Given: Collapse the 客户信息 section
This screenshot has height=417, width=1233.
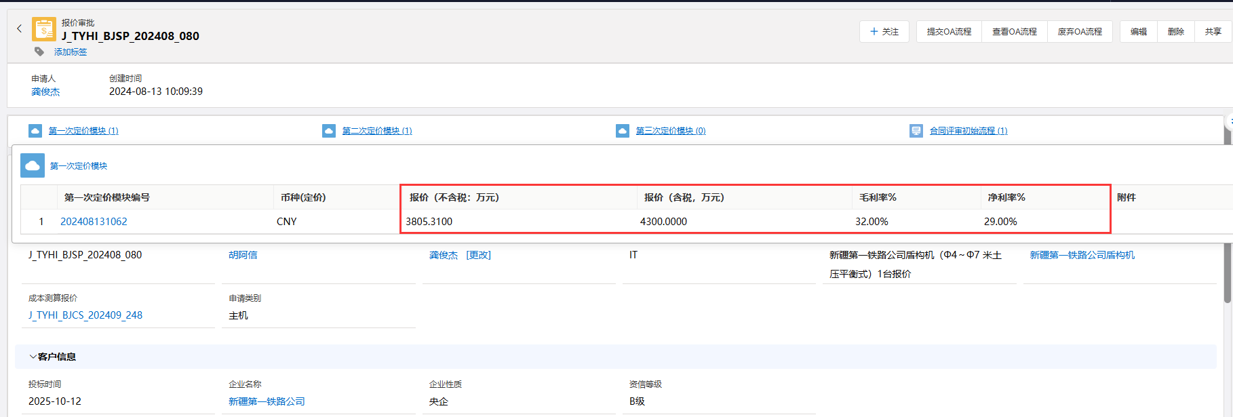Looking at the screenshot, I should pyautogui.click(x=33, y=357).
